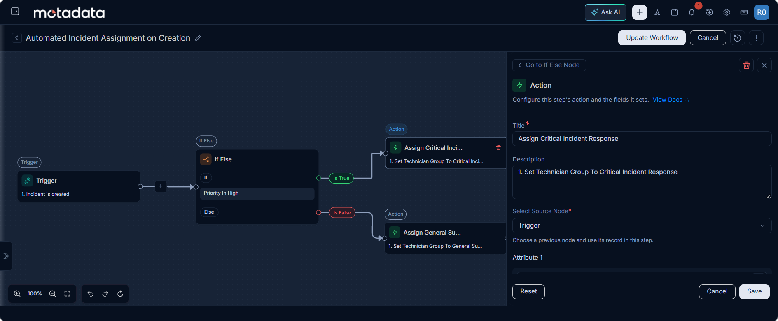
Task: Click Trigger node lightning icon
Action: (x=28, y=181)
